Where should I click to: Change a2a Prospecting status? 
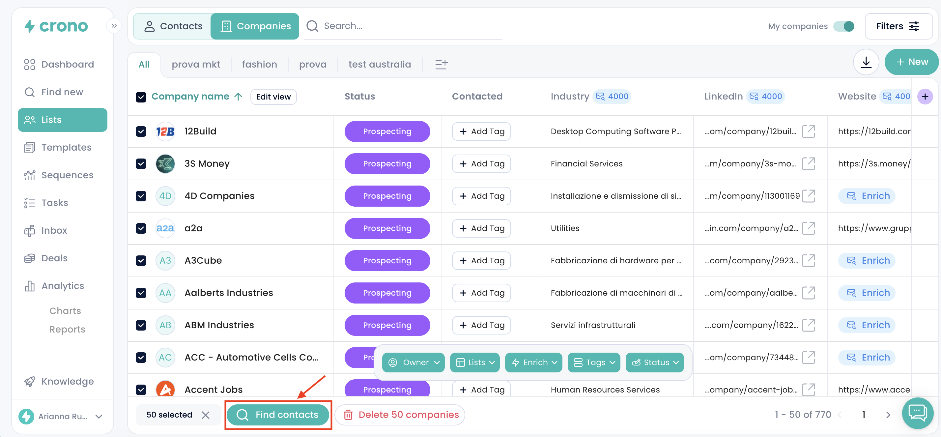point(387,228)
